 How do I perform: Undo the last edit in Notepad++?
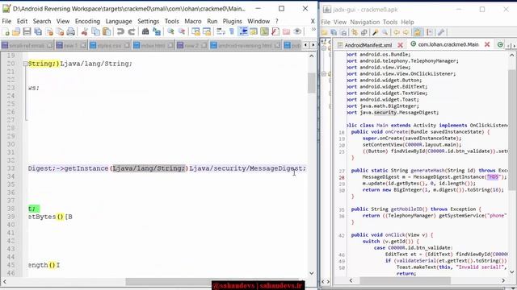tap(120, 31)
